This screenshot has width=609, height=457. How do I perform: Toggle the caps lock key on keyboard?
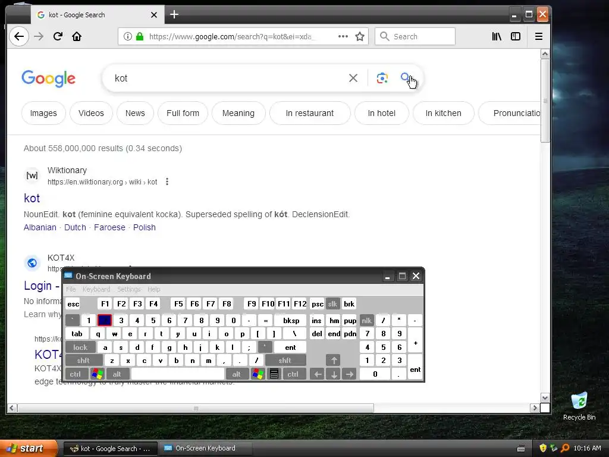coord(80,348)
